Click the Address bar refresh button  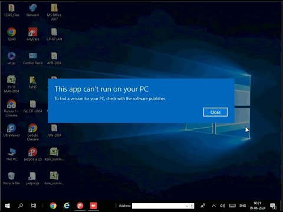[x=192, y=206]
